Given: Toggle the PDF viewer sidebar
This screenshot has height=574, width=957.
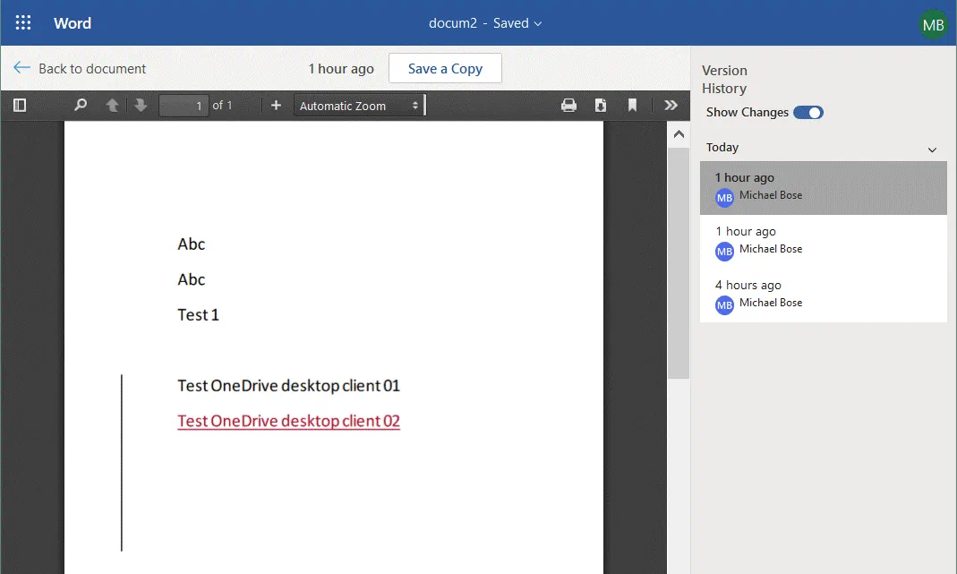Looking at the screenshot, I should 20,106.
